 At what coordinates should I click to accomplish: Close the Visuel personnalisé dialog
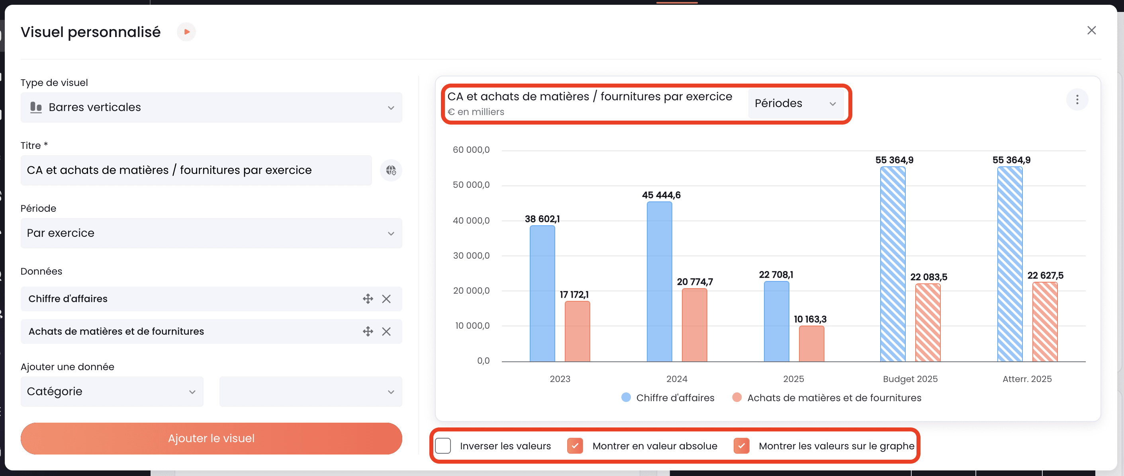pos(1091,30)
